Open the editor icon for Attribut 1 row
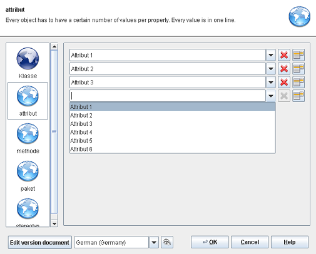Image resolution: width=316 pixels, height=254 pixels. point(298,55)
